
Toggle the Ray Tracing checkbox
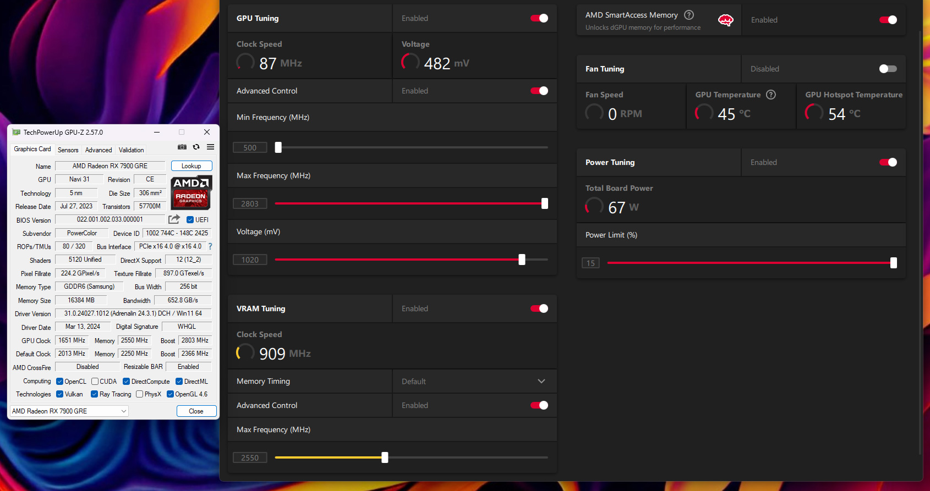pos(94,394)
